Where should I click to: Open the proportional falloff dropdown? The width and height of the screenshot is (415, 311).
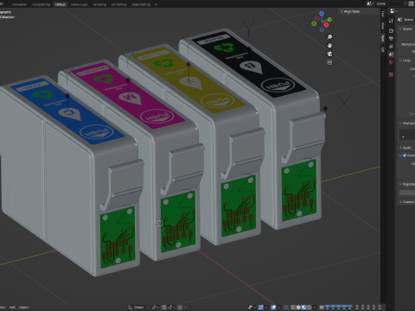tap(187, 308)
